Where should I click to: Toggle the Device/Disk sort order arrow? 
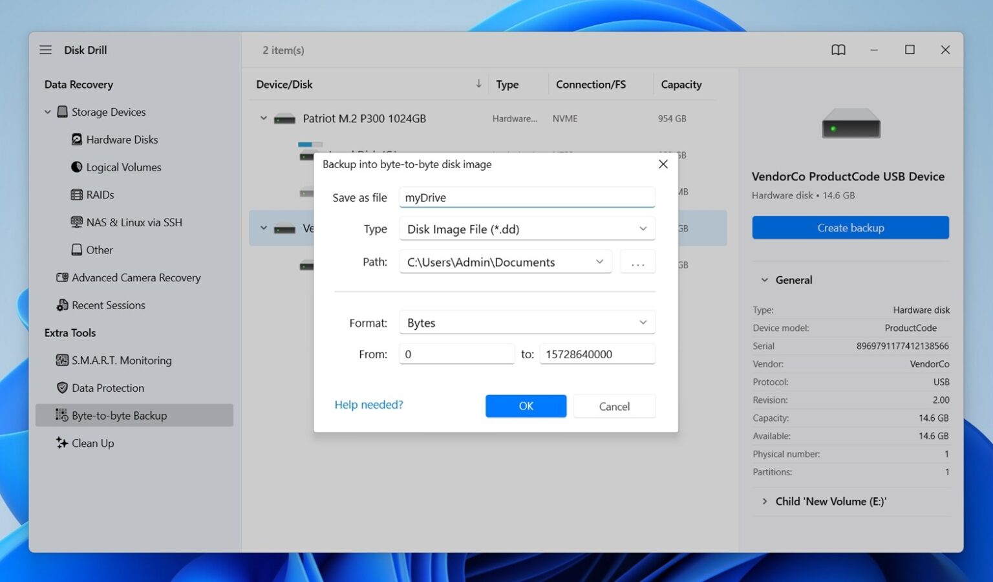[x=478, y=83]
